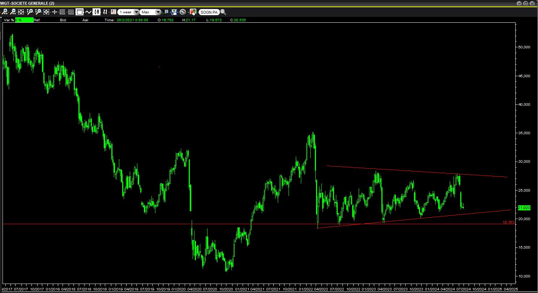Enable the crosshair cursor tool
The height and width of the screenshot is (293, 538).
coord(55,12)
